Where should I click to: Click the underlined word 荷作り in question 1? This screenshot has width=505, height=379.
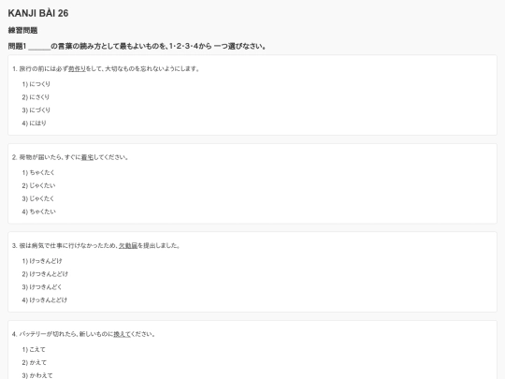[x=77, y=68]
